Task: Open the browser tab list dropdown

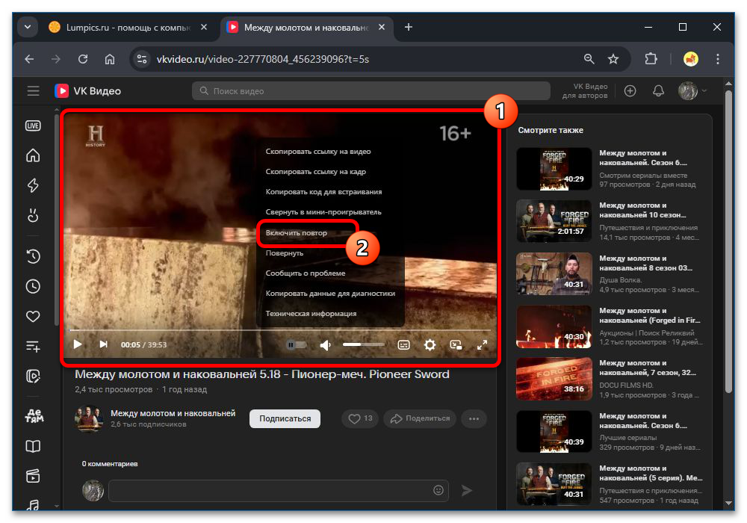Action: (x=28, y=27)
